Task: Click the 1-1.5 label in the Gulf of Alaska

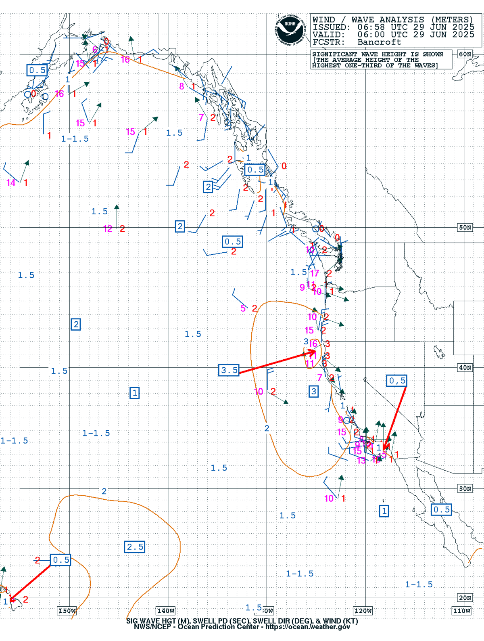Action: [75, 138]
